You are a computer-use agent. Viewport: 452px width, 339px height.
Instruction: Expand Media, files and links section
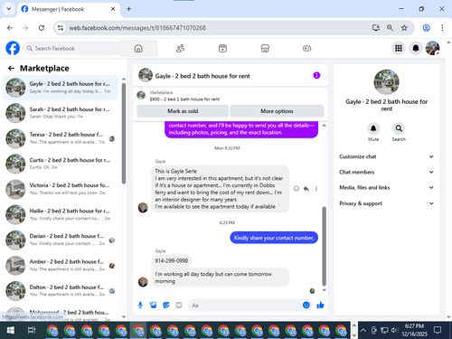(386, 187)
